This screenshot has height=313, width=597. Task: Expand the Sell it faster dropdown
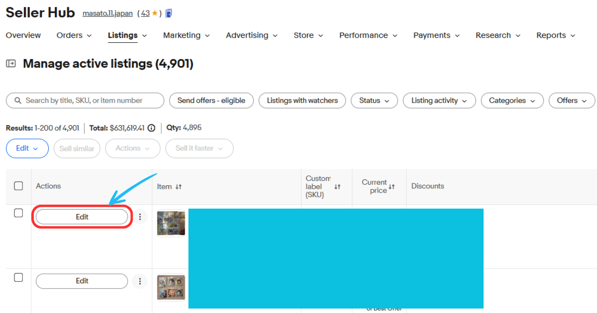tap(199, 149)
